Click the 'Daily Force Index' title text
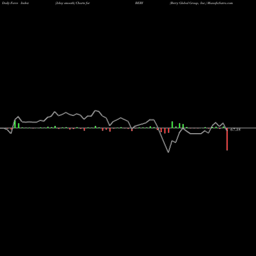 click(x=15, y=3)
